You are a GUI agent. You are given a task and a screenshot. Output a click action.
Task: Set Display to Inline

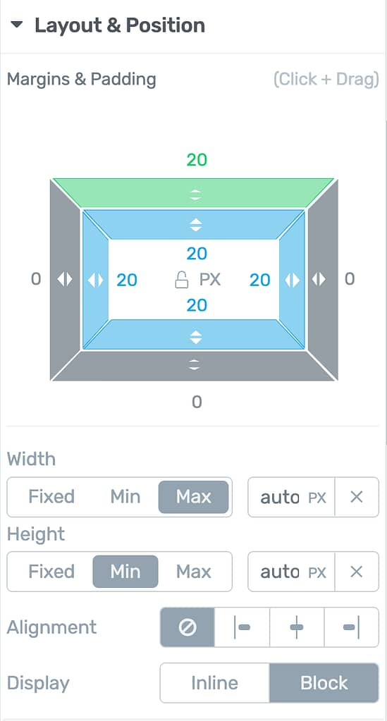[x=215, y=683]
